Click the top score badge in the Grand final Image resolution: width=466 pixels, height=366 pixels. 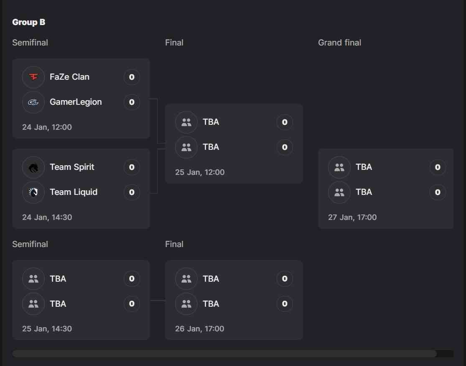pos(438,167)
